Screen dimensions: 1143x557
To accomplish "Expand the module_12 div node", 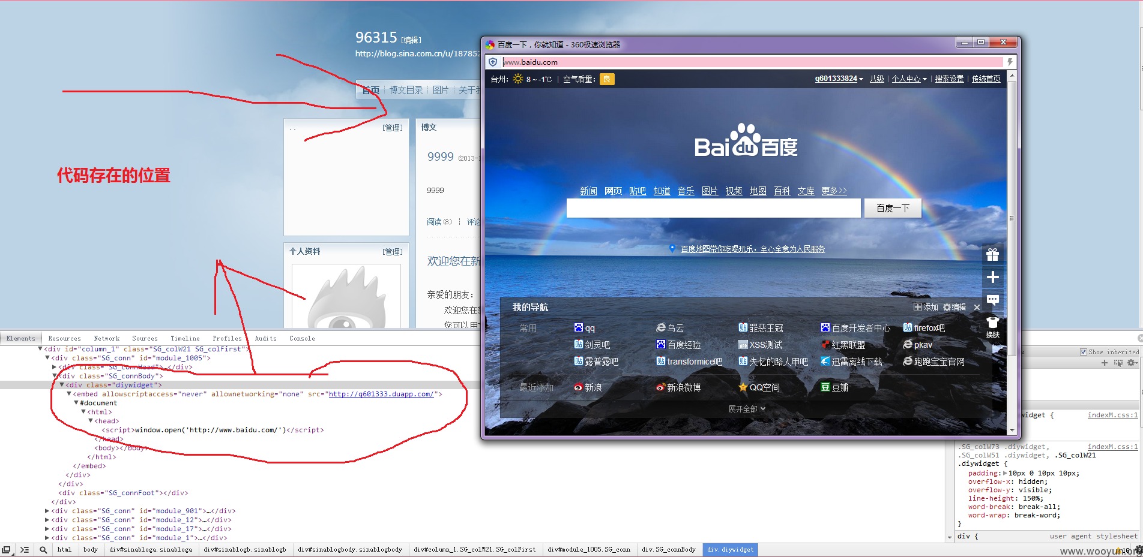I will pos(47,520).
